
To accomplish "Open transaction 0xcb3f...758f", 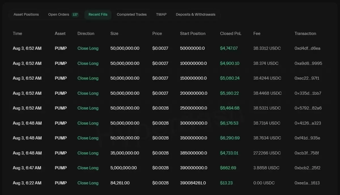I will (x=307, y=153).
